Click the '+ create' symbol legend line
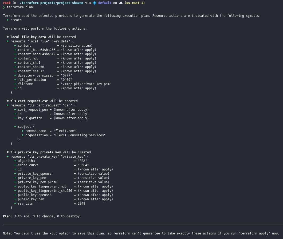The height and width of the screenshot is (239, 283). [x=14, y=20]
